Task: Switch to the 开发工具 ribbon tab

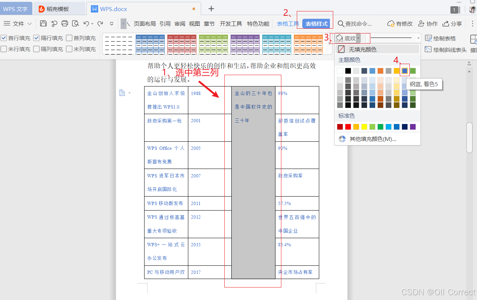Action: click(231, 24)
